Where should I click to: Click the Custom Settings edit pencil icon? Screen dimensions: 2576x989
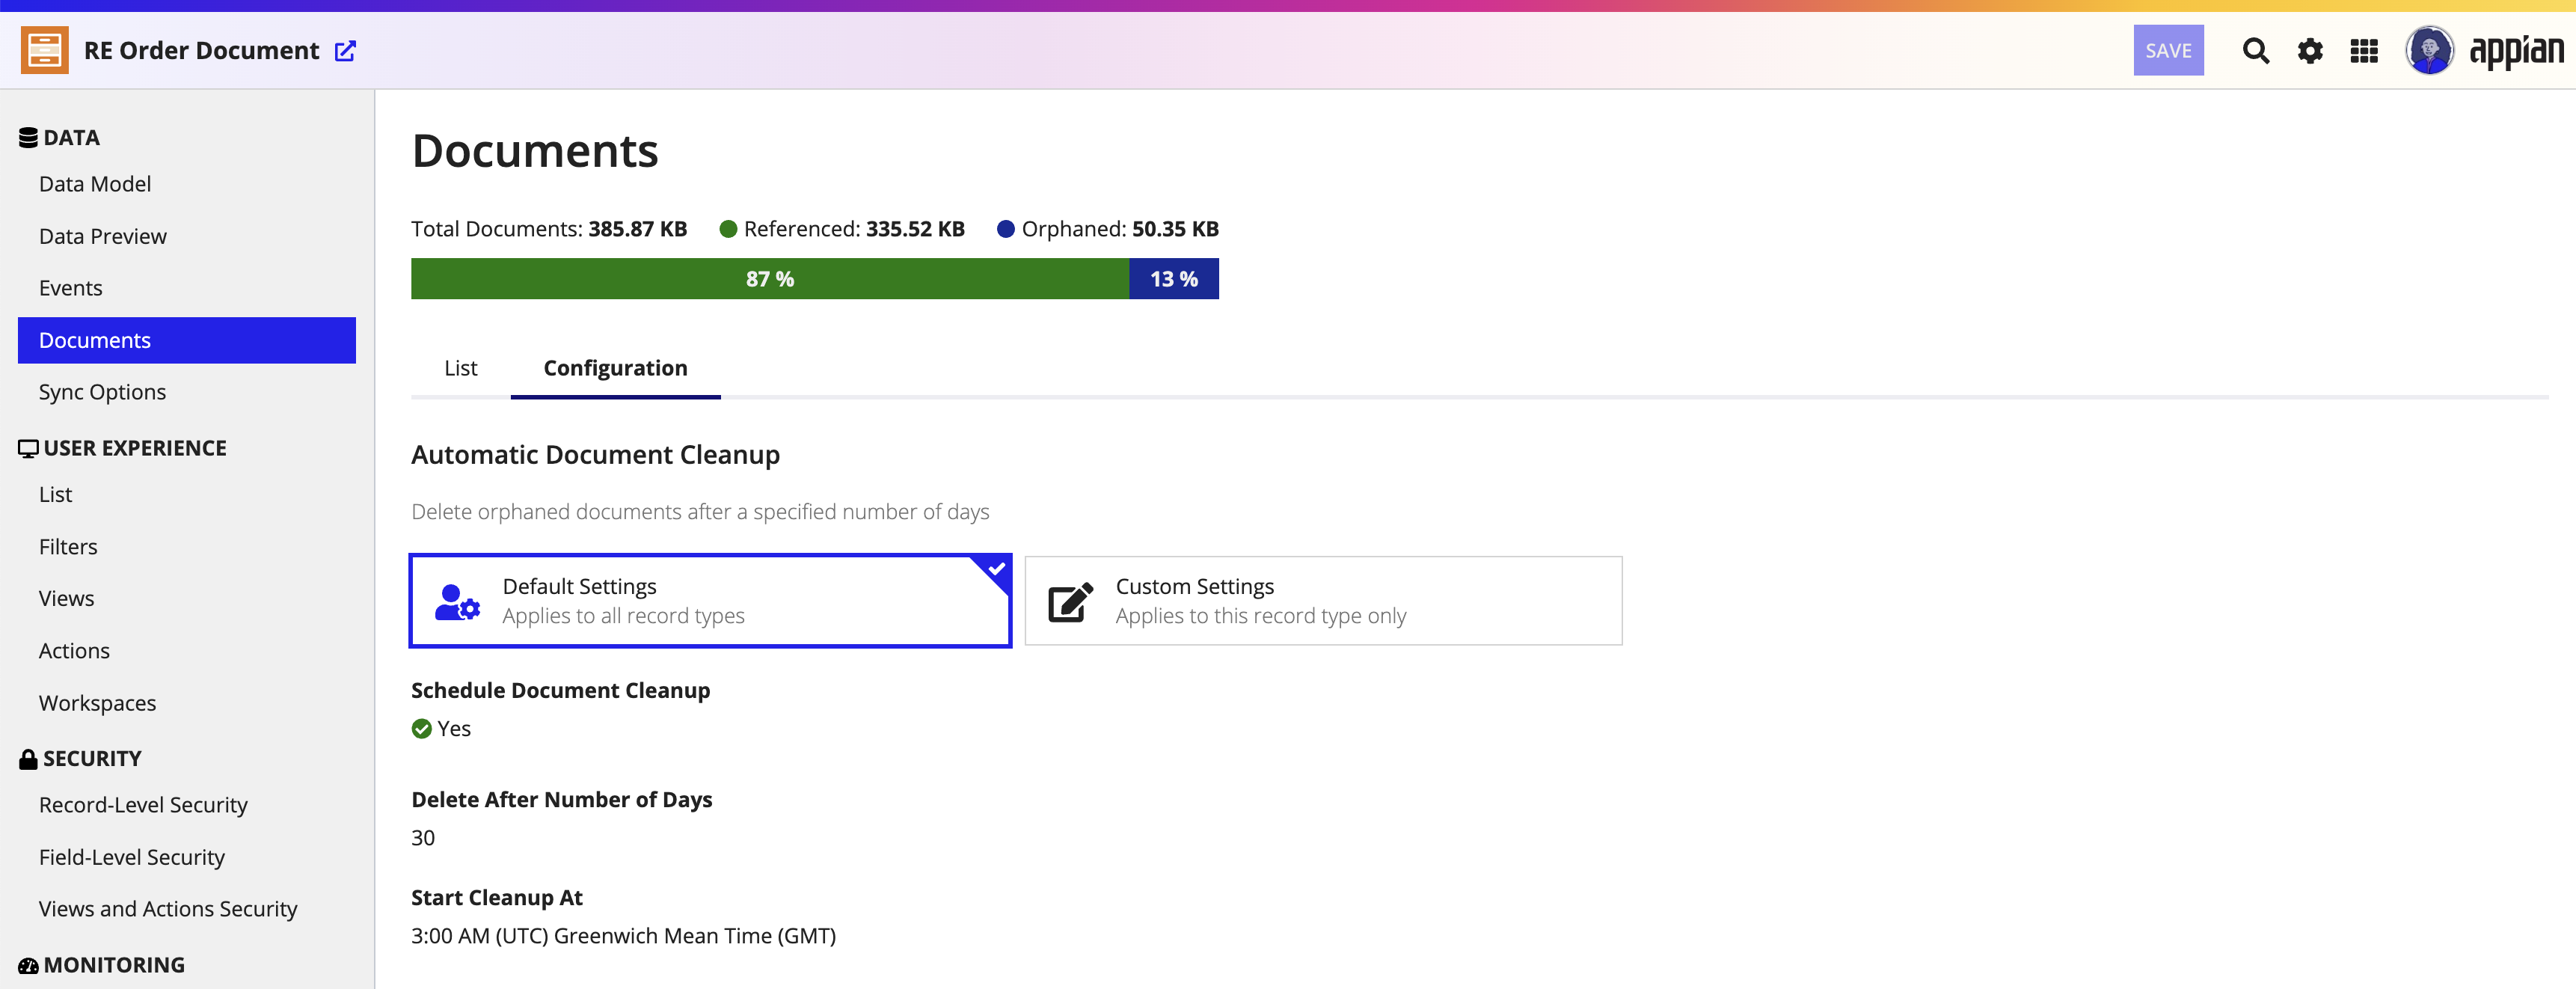coord(1070,602)
